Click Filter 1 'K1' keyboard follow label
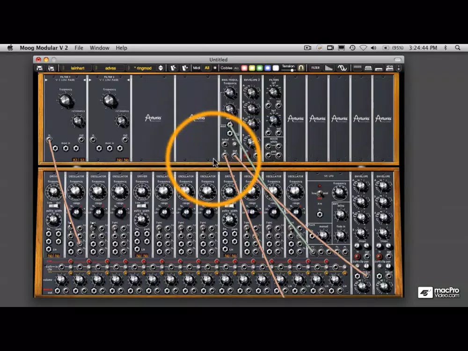This screenshot has height=351, width=468. [75, 160]
